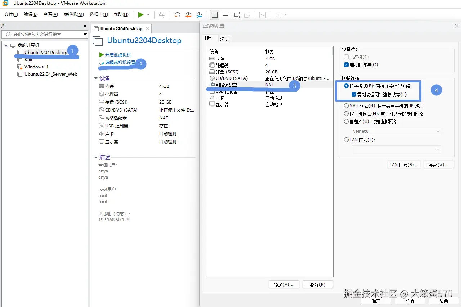Click the library search input field
This screenshot has width=461, height=307.
click(x=42, y=34)
